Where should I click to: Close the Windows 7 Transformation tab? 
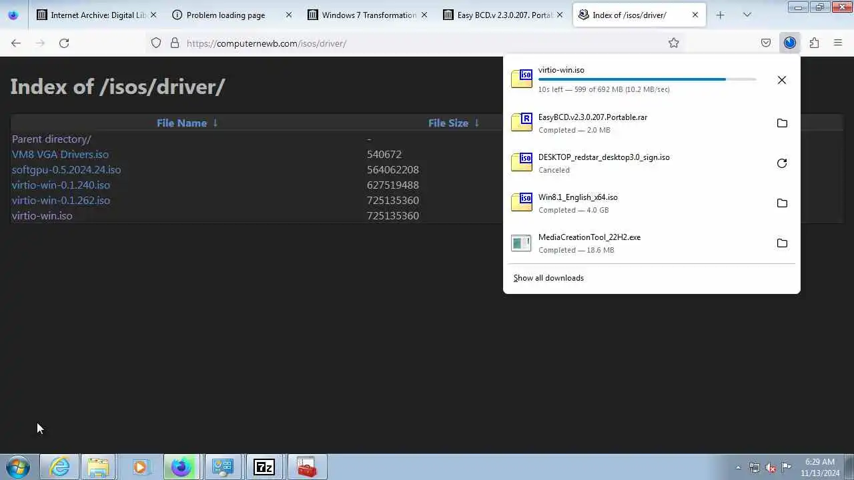point(424,15)
